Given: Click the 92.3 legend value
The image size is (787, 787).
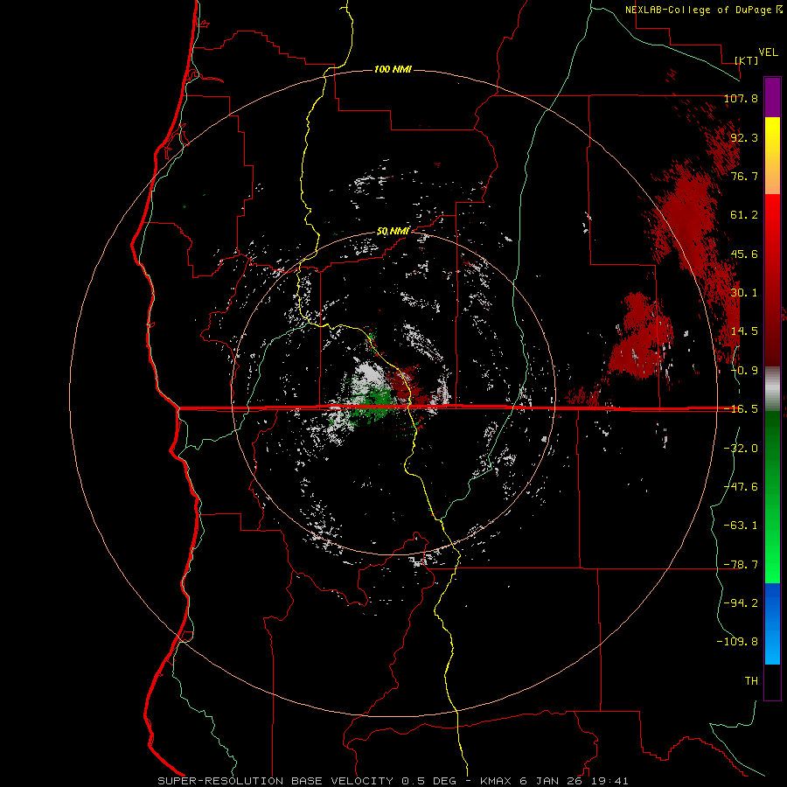Looking at the screenshot, I should click(744, 137).
